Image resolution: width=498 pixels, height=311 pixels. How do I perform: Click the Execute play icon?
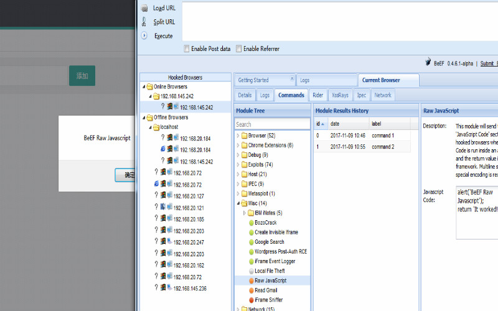pos(144,35)
